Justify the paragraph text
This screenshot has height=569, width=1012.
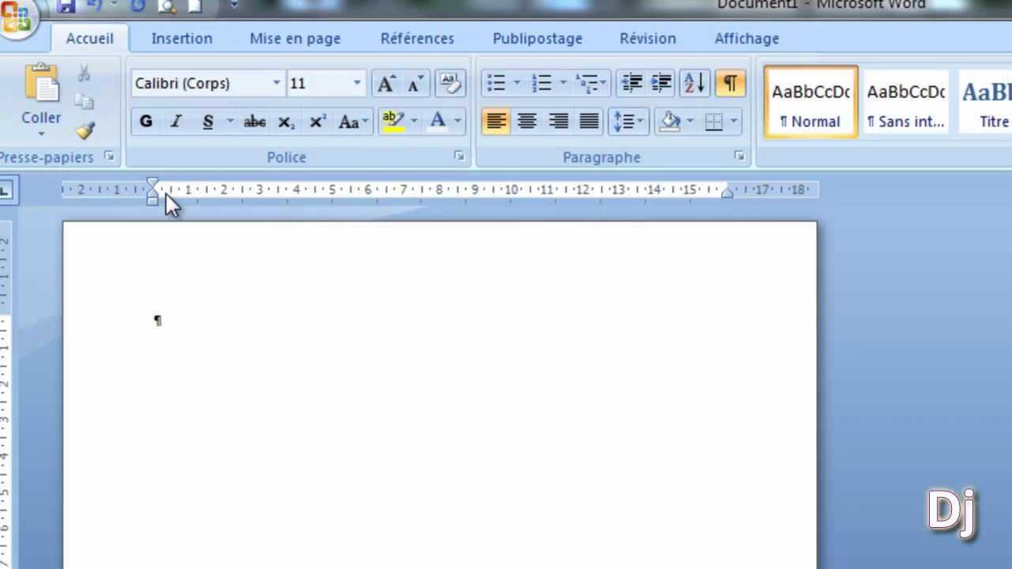589,122
